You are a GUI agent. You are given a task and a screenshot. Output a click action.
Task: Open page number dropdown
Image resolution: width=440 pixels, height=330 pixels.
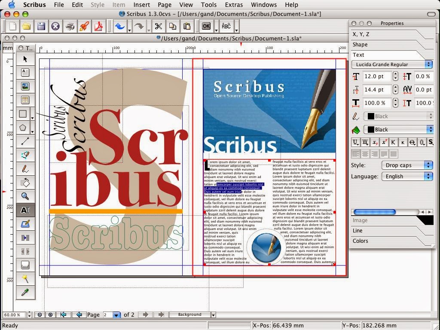[116, 315]
